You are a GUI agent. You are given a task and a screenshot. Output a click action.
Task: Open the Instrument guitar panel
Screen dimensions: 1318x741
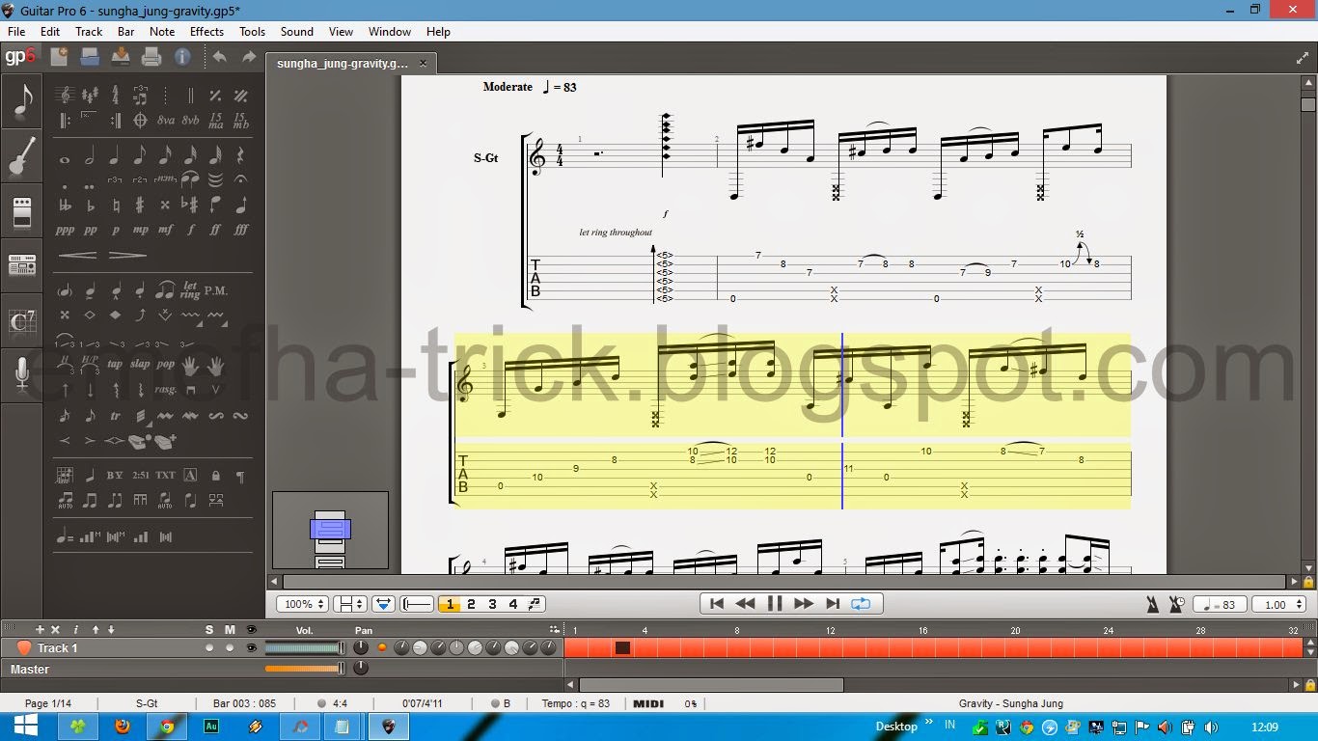pos(21,157)
